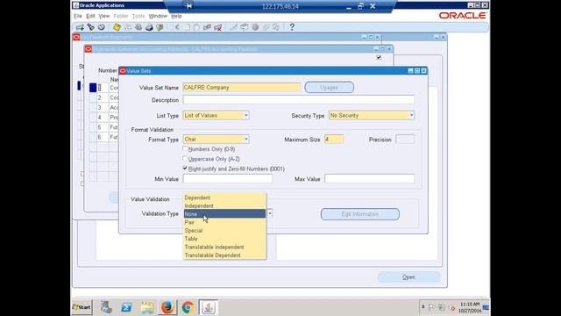Click the Open button in background window
This screenshot has height=316, width=561.
pyautogui.click(x=408, y=277)
